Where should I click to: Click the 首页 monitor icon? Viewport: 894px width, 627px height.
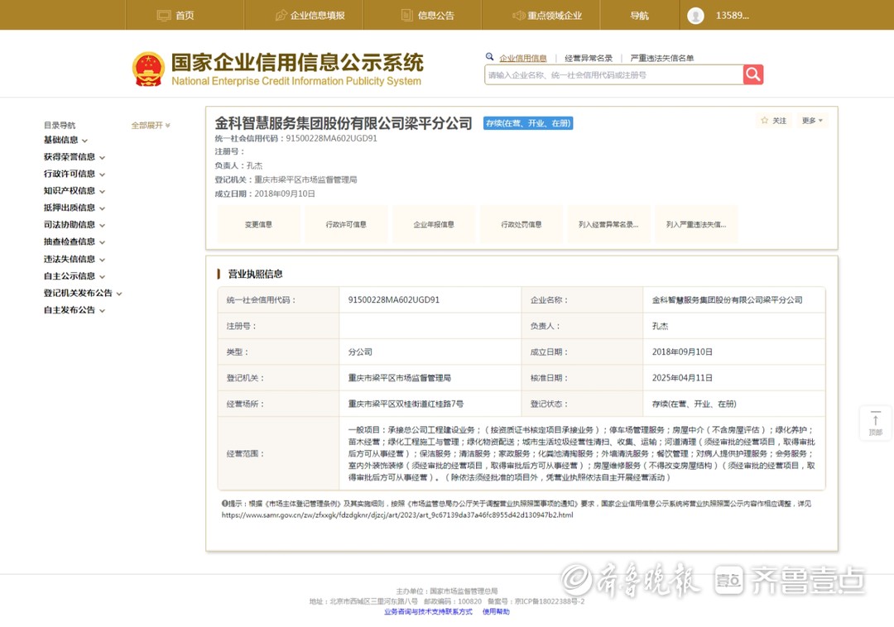tap(164, 16)
